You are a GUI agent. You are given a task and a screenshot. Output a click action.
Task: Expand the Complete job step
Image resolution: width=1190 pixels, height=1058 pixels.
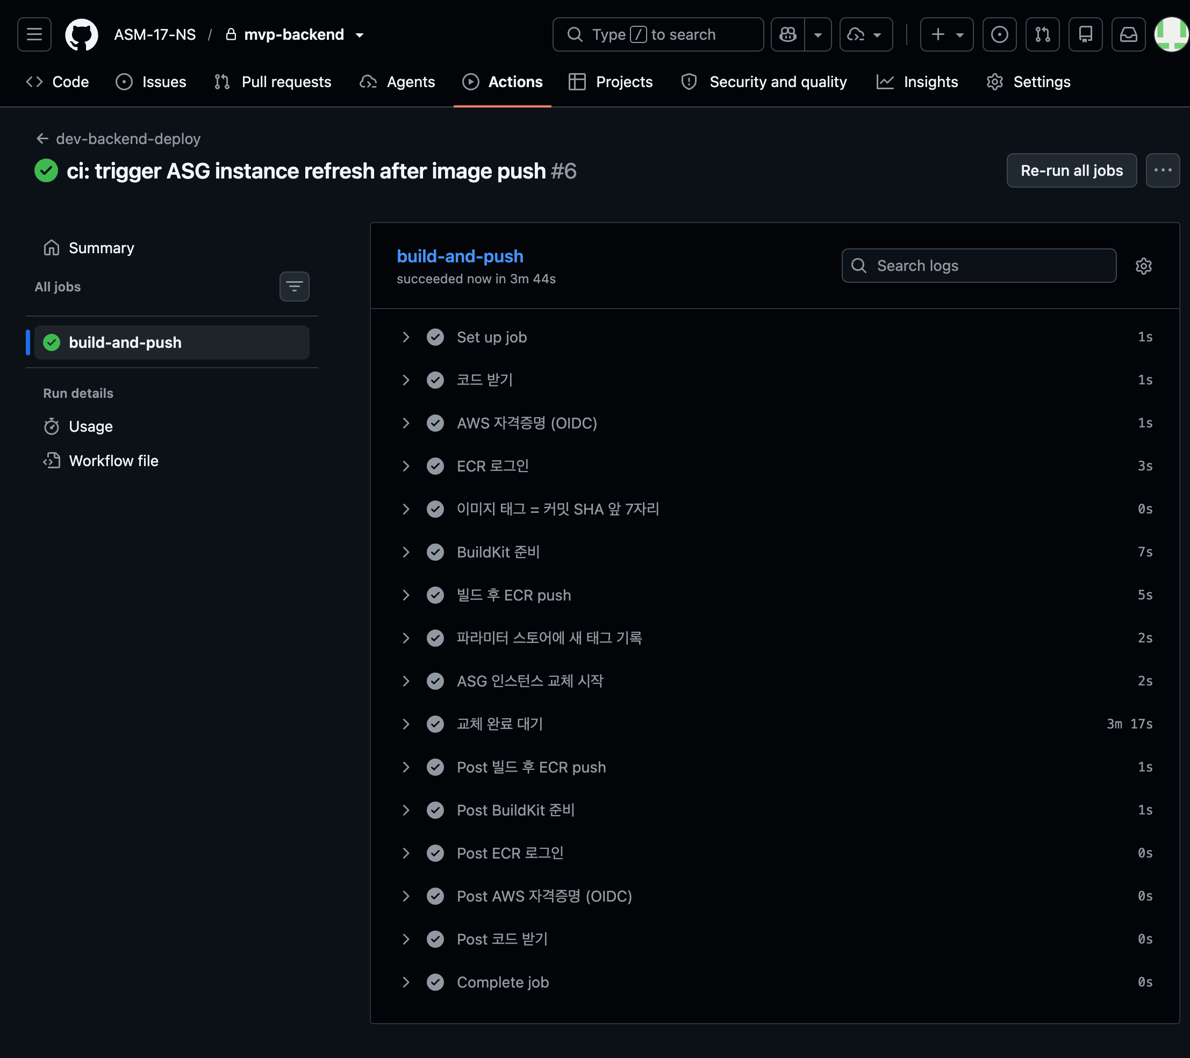[x=775, y=982]
